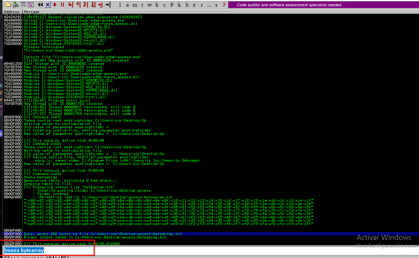
Task: Restart the program with the rewind icon
Action: [40, 5]
